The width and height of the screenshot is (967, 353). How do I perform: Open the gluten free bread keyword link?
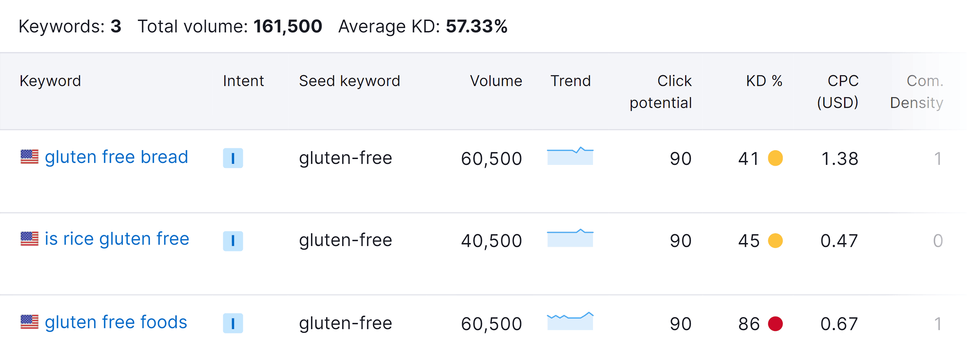pyautogui.click(x=116, y=157)
